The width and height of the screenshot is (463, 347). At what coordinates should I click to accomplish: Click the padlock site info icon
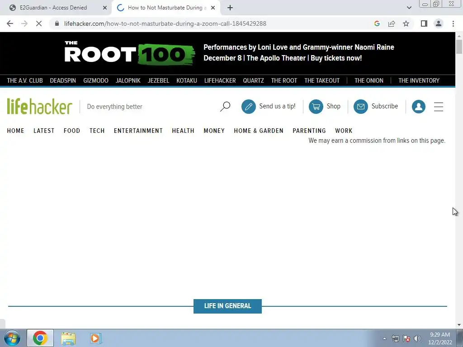pos(57,23)
